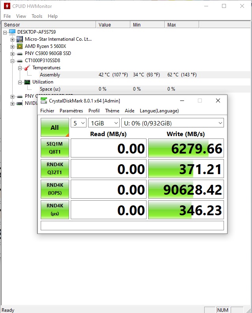Click the Micro-Star motherboard icon

(x=19, y=39)
